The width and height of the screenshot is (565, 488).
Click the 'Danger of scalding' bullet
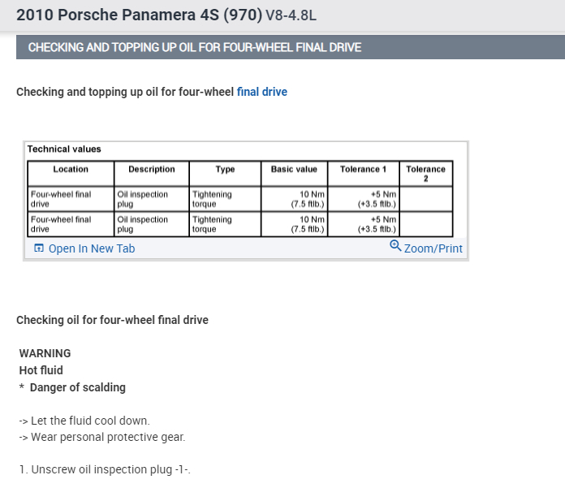point(77,387)
